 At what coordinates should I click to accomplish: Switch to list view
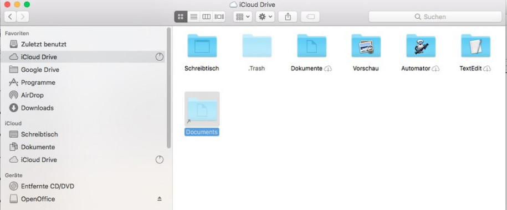point(193,17)
